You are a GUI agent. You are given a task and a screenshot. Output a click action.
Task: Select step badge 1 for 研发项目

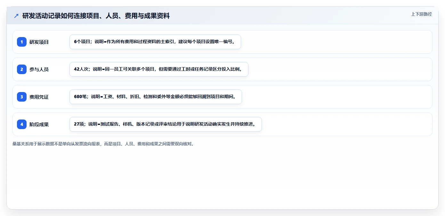pos(22,42)
